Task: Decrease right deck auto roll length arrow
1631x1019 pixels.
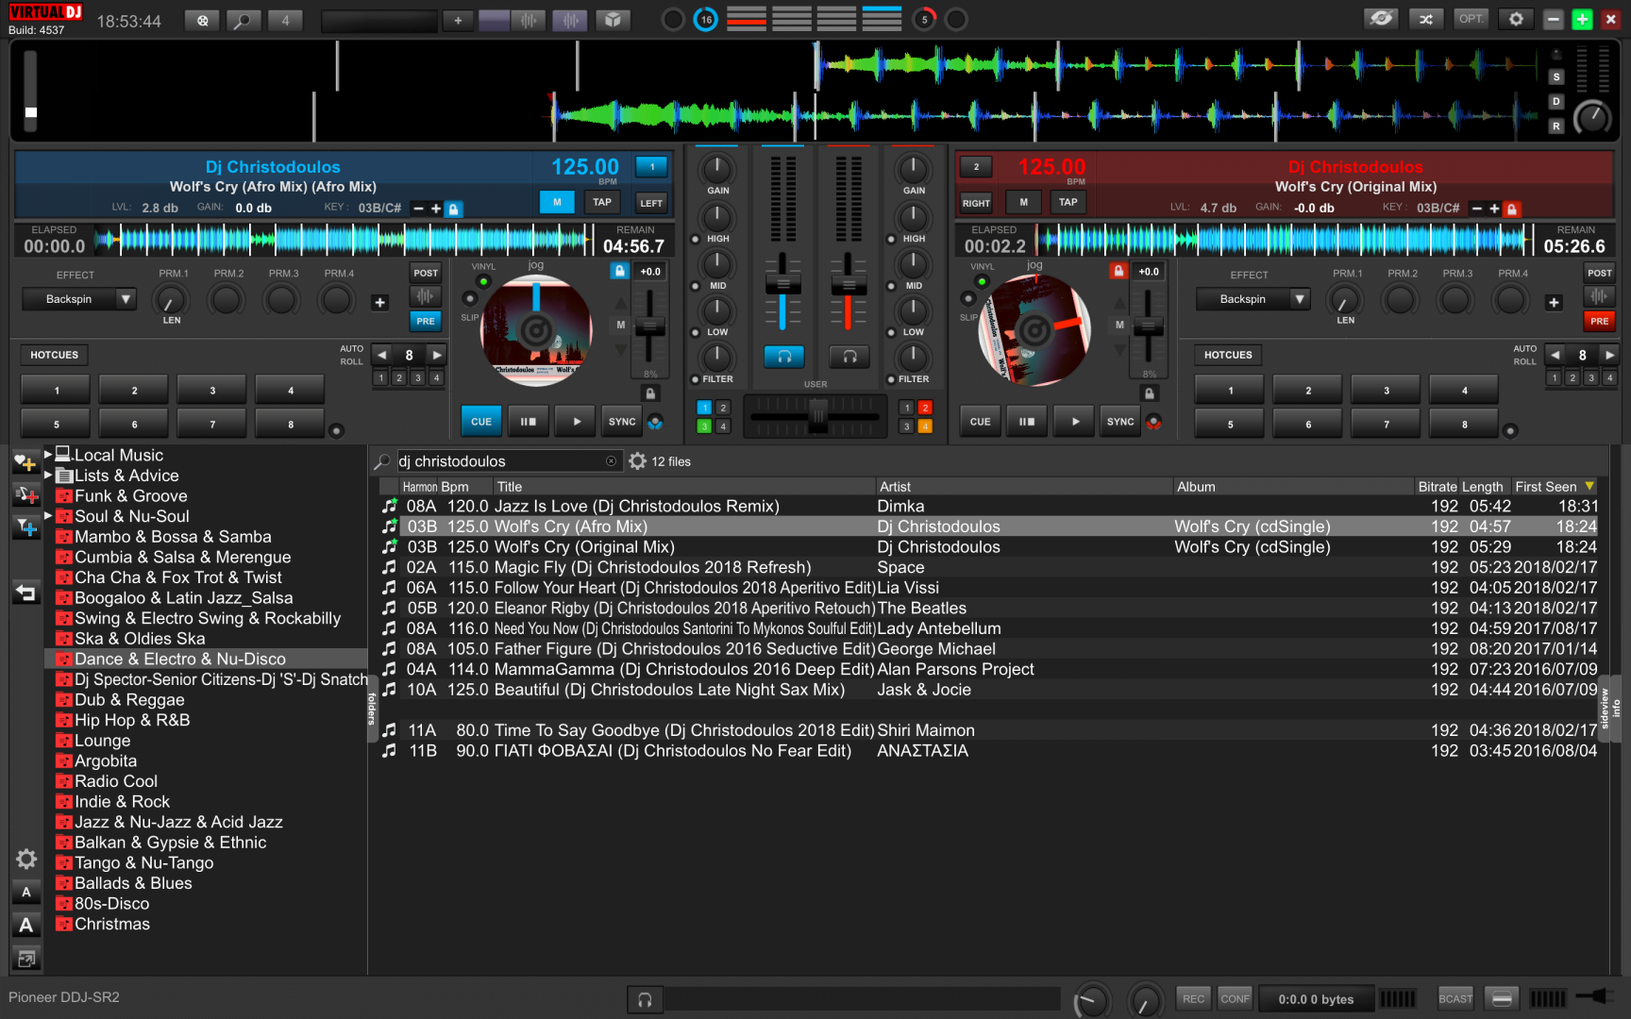Action: [1555, 355]
